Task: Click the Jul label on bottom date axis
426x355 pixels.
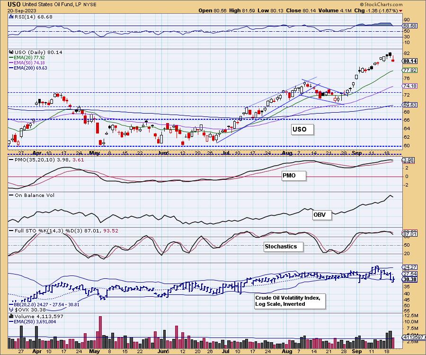Action: [226, 351]
